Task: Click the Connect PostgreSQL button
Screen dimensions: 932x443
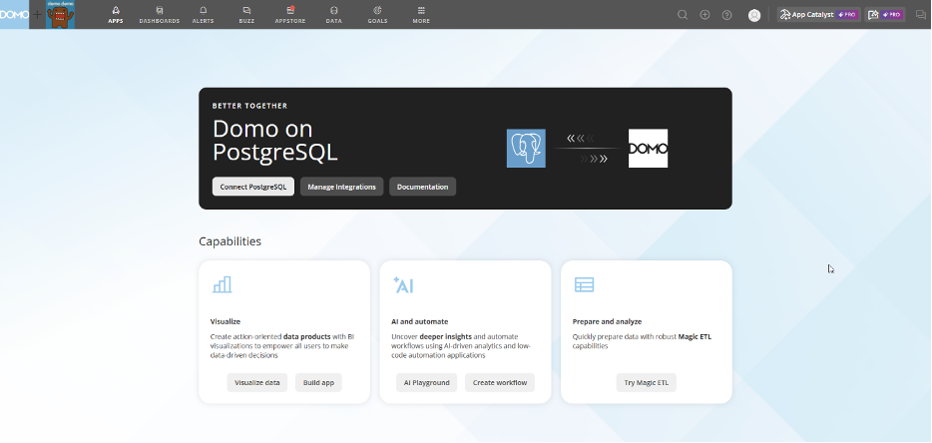Action: pyautogui.click(x=253, y=187)
